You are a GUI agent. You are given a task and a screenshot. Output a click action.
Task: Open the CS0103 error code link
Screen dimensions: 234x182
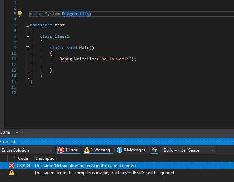tap(23, 166)
